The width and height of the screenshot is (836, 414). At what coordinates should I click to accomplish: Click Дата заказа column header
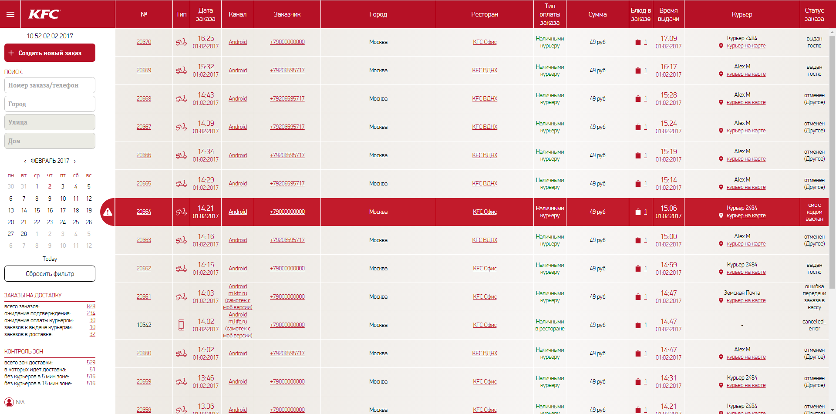click(206, 14)
